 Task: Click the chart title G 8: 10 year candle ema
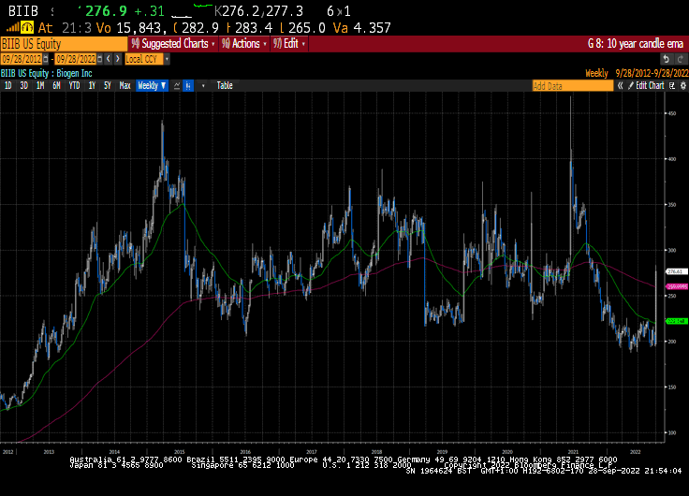[x=636, y=43]
